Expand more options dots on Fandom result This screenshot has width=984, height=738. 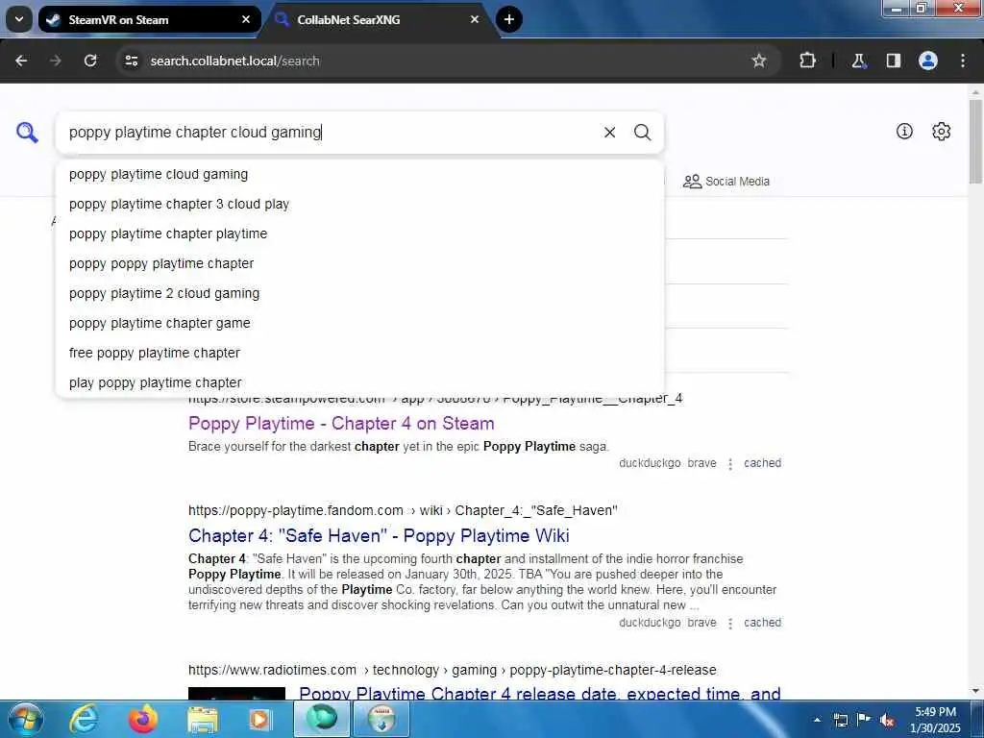730,623
